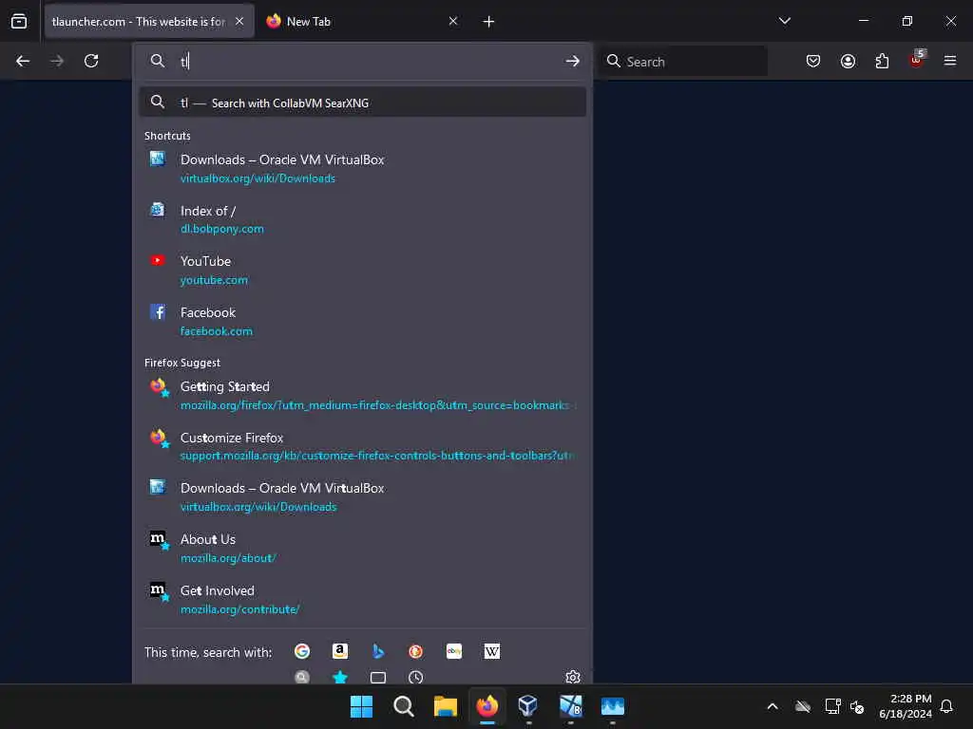Switch to the tlauncher.com tab
Screen dimensions: 973x729
tap(149, 21)
